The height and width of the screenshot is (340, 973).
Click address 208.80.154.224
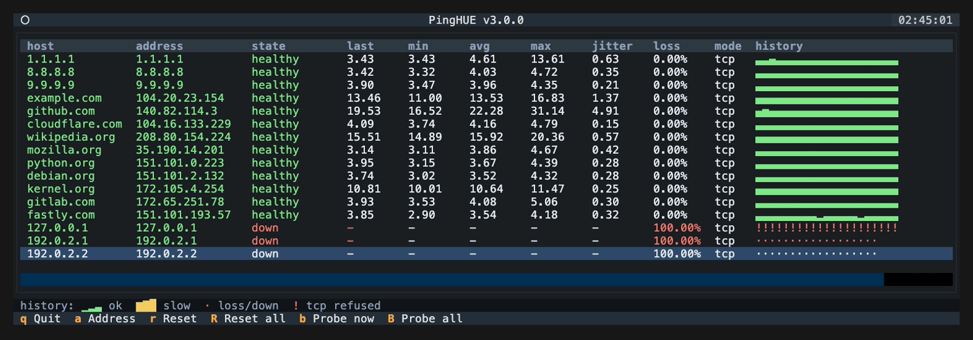point(183,137)
